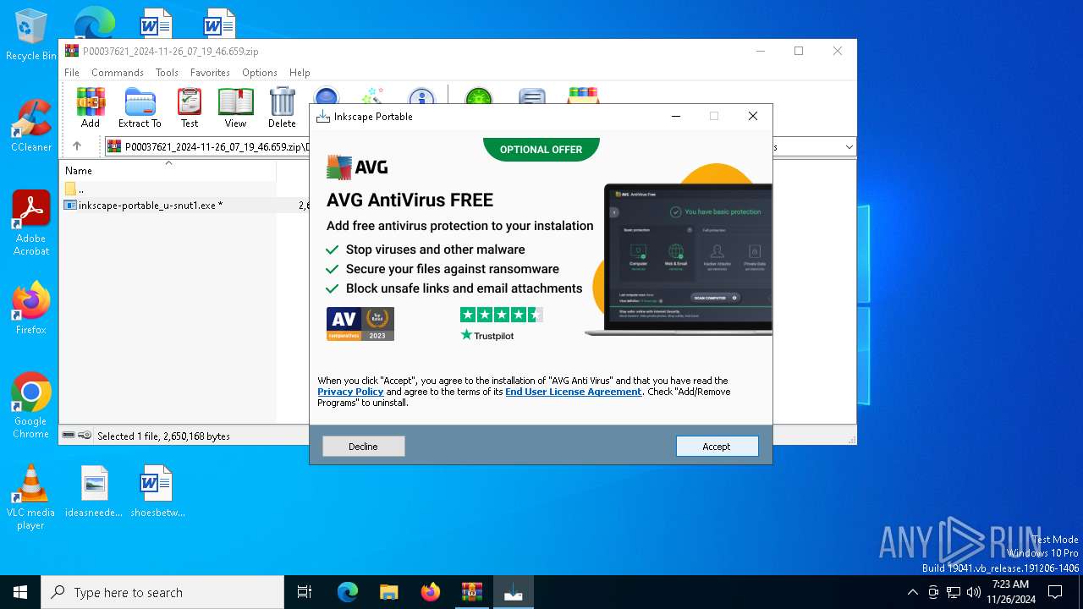
Task: Click the AV Comparatives 2023 badge
Action: click(x=360, y=324)
